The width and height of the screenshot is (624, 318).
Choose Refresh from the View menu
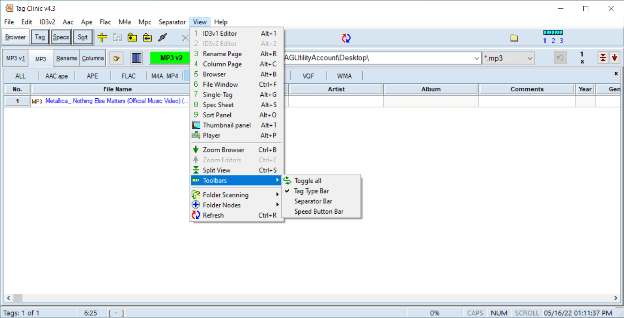tap(237, 215)
